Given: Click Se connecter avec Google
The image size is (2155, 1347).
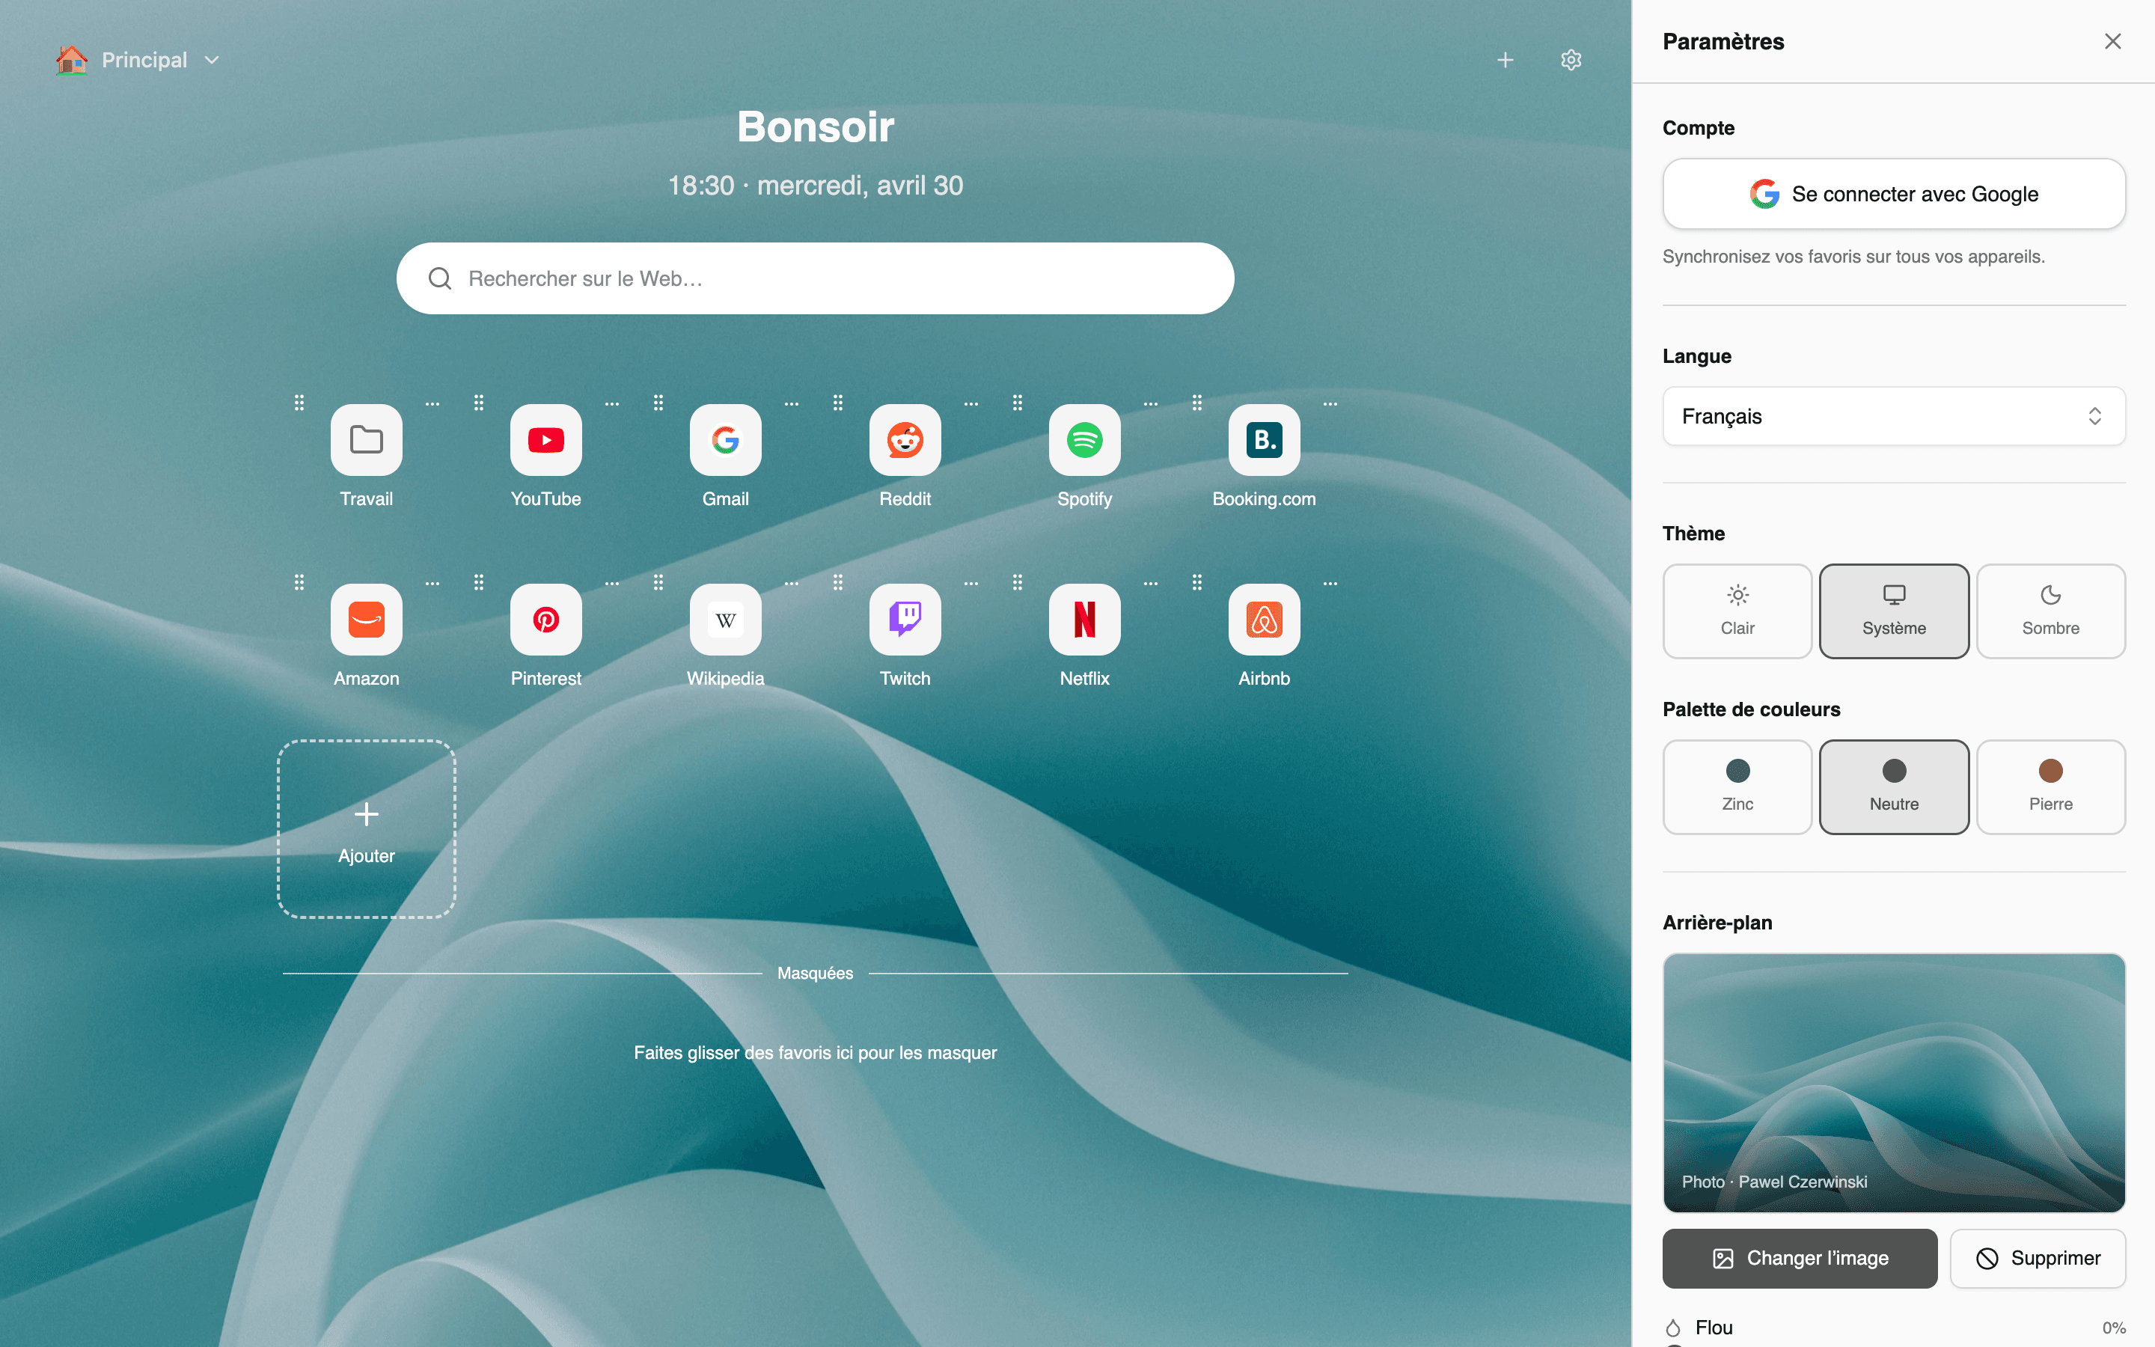Looking at the screenshot, I should (x=1894, y=195).
